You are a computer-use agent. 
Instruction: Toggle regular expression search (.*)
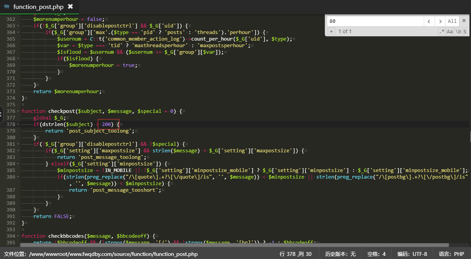tap(442, 31)
